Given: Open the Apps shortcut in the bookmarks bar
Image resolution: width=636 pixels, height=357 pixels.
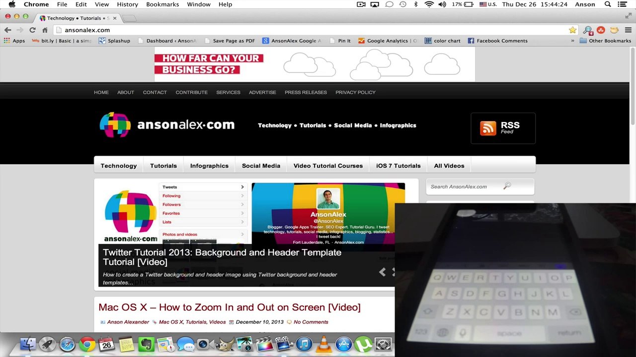Looking at the screenshot, I should [x=14, y=41].
